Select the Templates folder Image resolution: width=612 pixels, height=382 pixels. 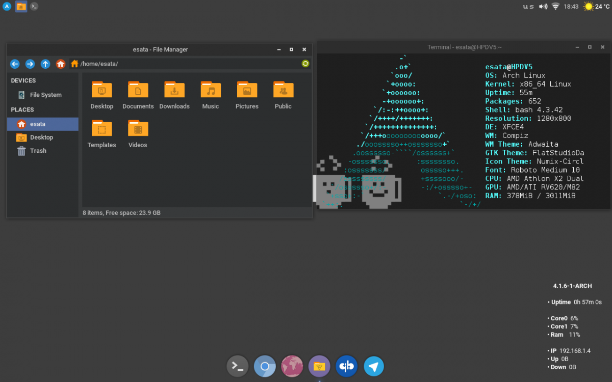[x=101, y=134]
